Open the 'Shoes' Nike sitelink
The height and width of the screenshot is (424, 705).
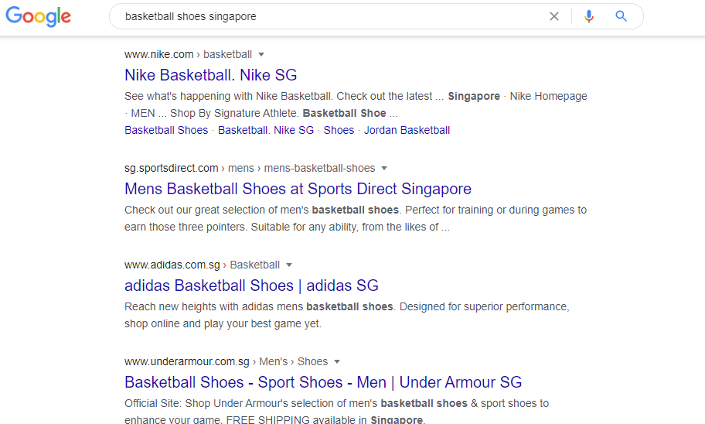pyautogui.click(x=339, y=131)
